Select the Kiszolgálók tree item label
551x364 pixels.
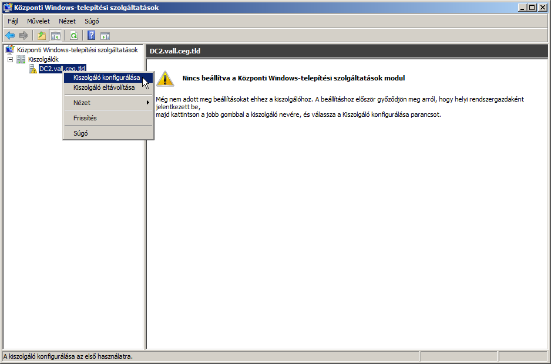click(43, 59)
